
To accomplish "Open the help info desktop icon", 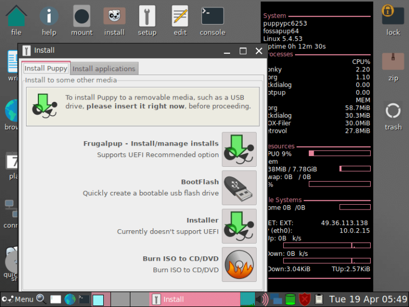I will coord(49,17).
